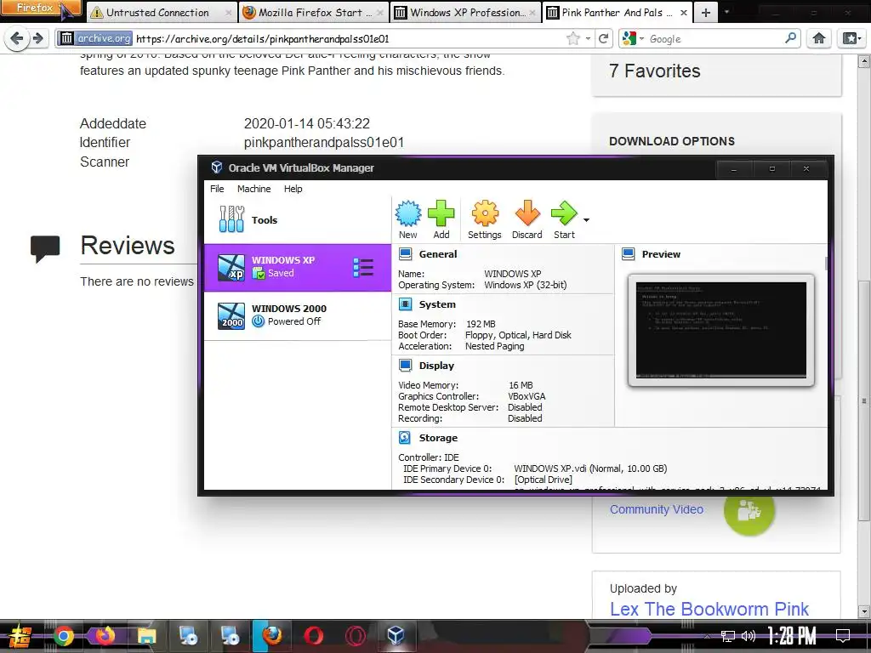Screen dimensions: 871x653
Task: Select the WINDOWS 2000 virtual machine
Action: click(297, 315)
